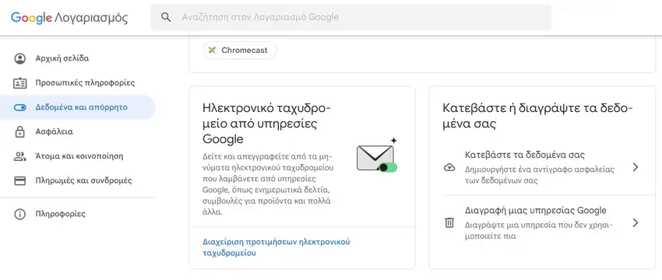Click the envelope illustration with green toggle
662x280 pixels.
click(377, 156)
